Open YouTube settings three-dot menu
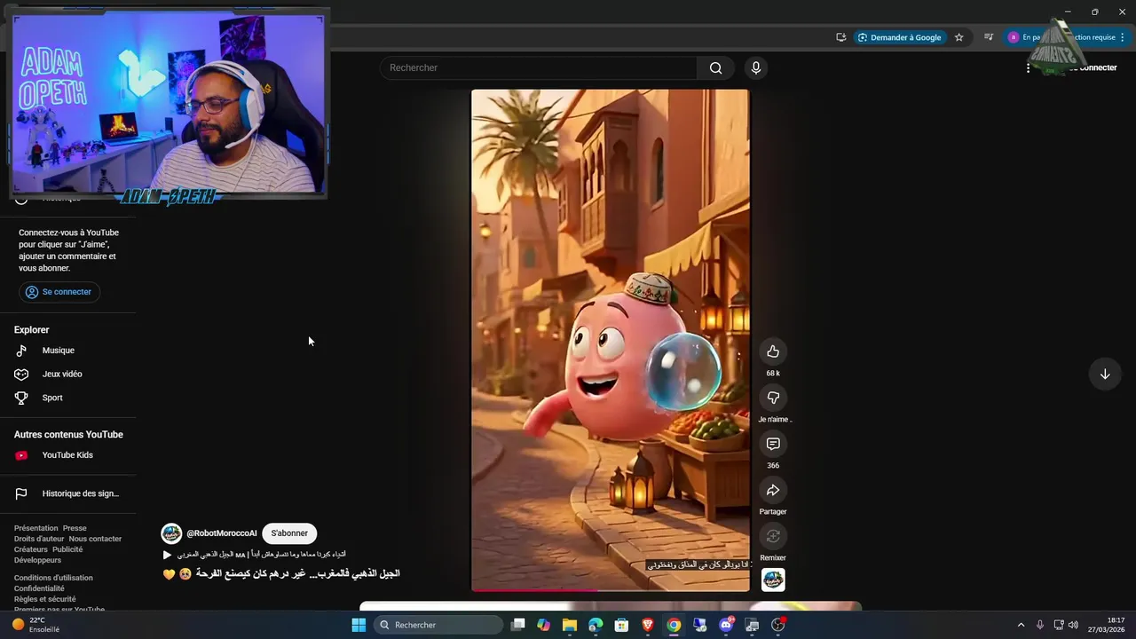Image resolution: width=1136 pixels, height=639 pixels. click(1028, 67)
